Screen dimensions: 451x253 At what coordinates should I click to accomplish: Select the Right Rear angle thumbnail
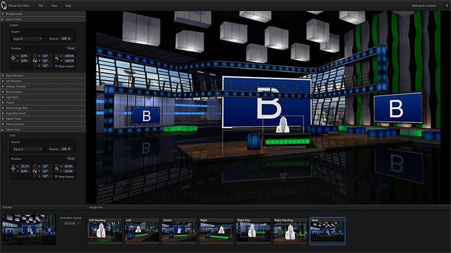[253, 231]
